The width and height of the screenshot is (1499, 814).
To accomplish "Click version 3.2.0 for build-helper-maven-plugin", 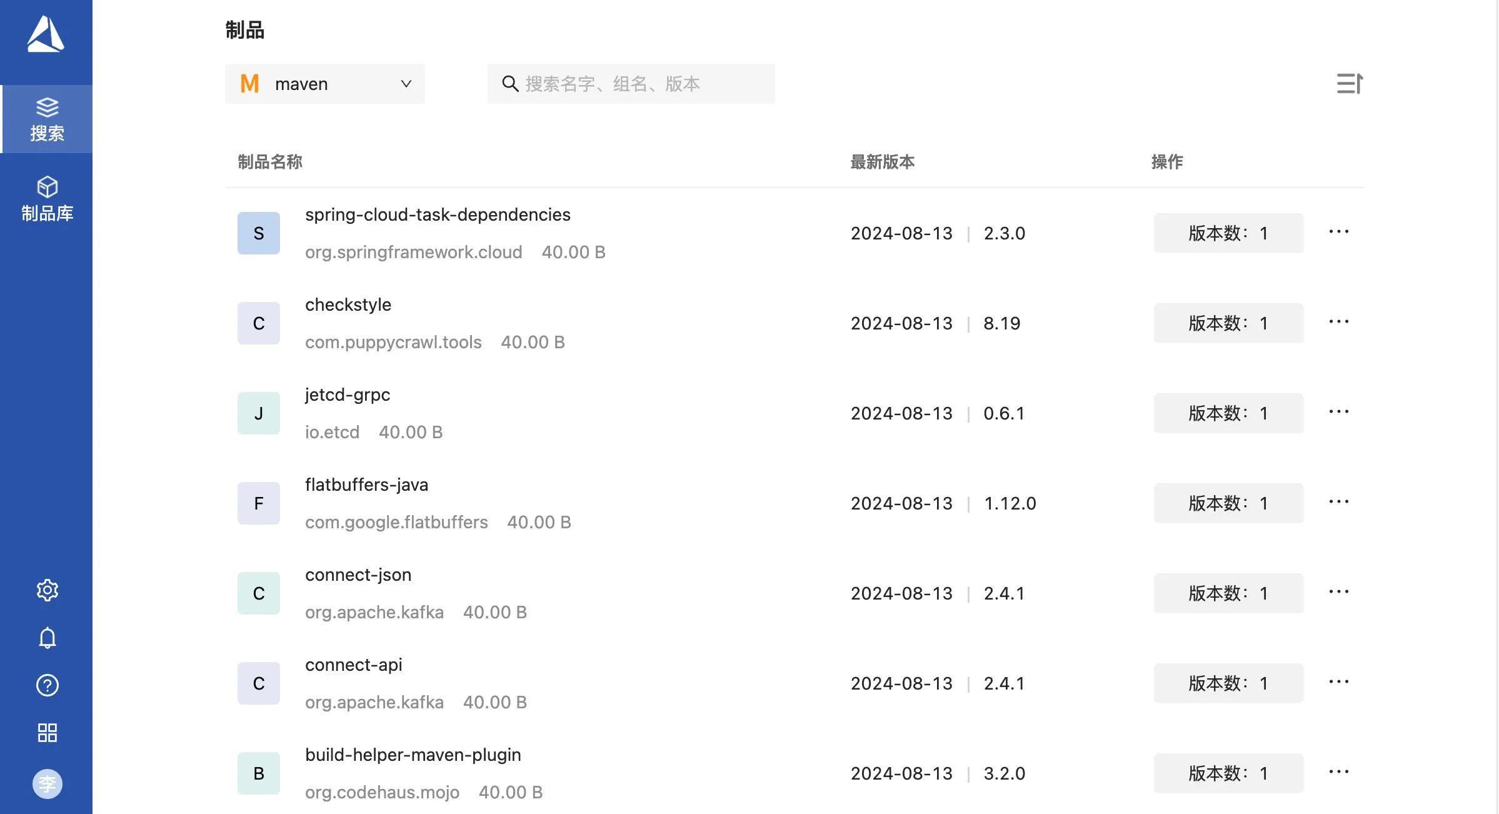I will click(1005, 774).
